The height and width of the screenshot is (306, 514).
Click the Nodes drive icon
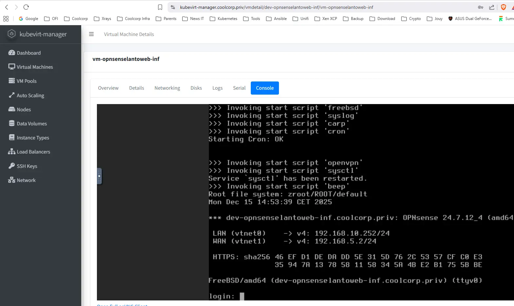point(12,109)
